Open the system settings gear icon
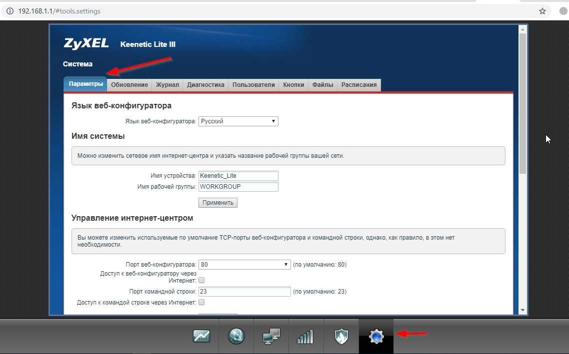 point(376,337)
